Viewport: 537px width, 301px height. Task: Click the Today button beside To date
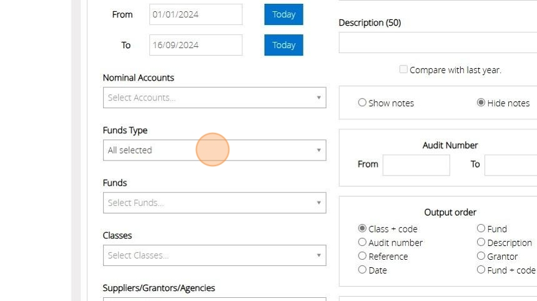pos(283,45)
